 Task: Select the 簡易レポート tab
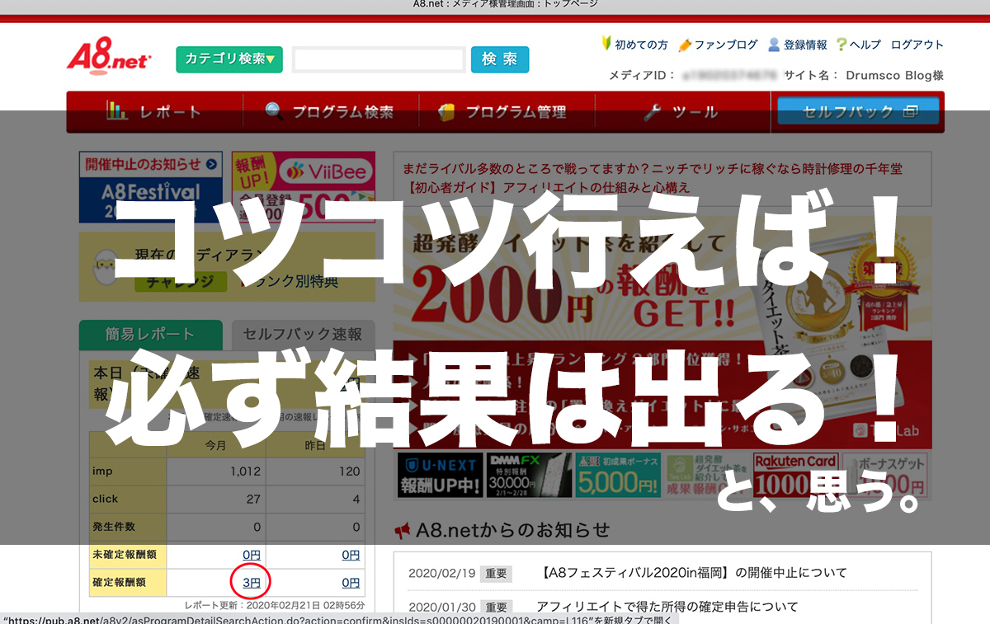pyautogui.click(x=150, y=335)
